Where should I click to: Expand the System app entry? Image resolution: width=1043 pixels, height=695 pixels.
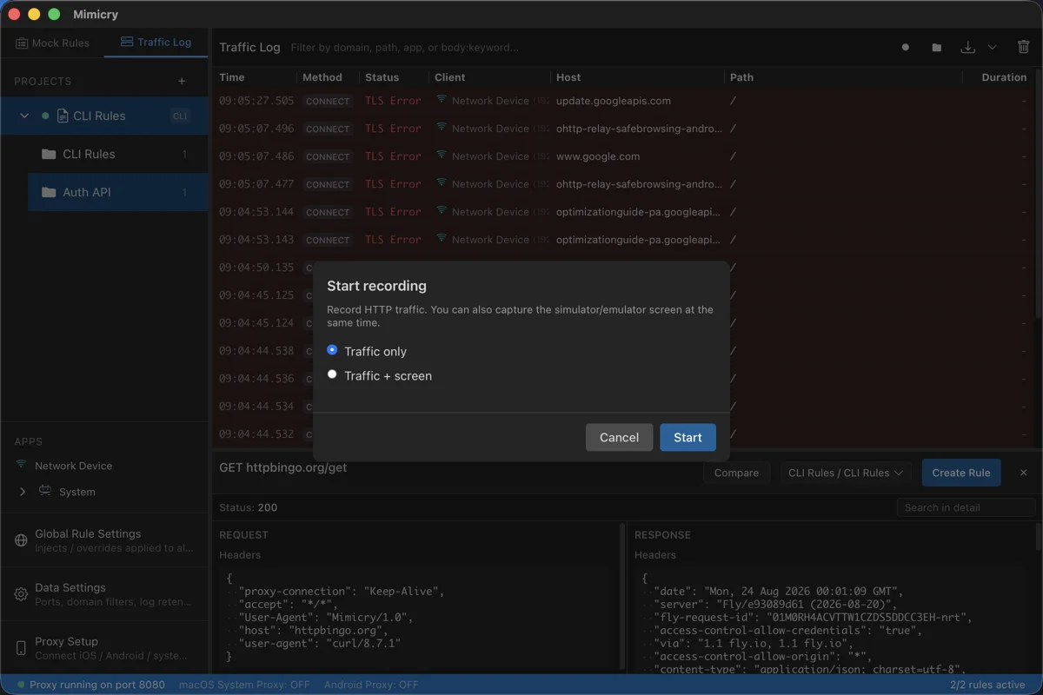pos(23,492)
